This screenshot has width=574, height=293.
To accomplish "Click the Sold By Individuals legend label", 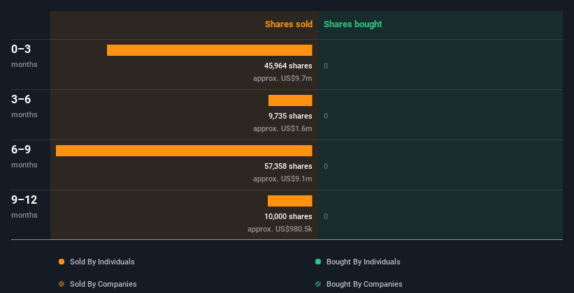I will (102, 262).
